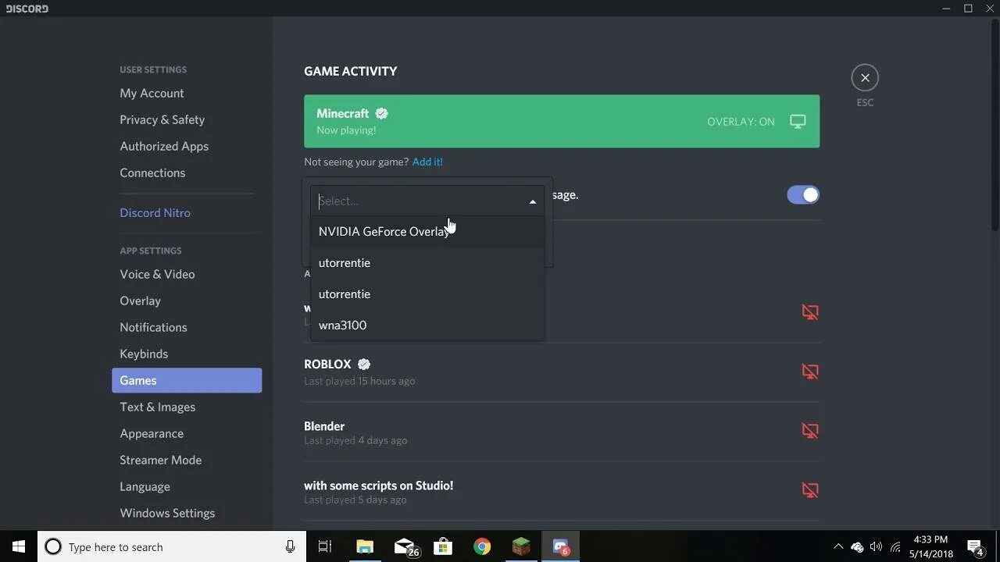The width and height of the screenshot is (1000, 562).
Task: Switch to Minecraft in the taskbar
Action: [x=521, y=546]
